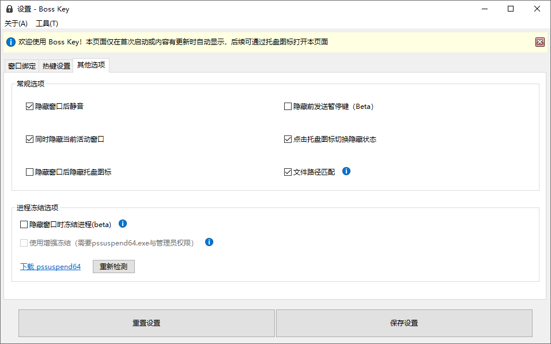
Task: Click the 进程冻结选项 group label
Action: 37,208
